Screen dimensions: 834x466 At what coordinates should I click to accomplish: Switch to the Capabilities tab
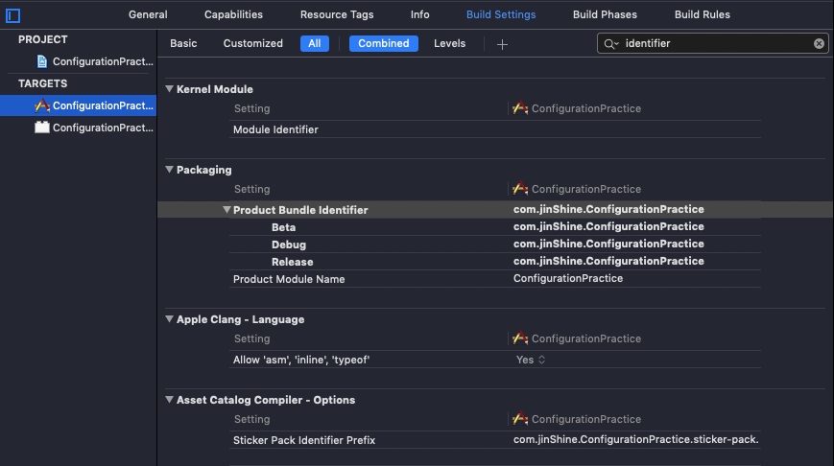[233, 15]
